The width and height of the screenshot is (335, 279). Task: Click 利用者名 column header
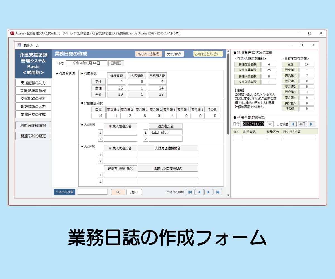[x=249, y=131]
